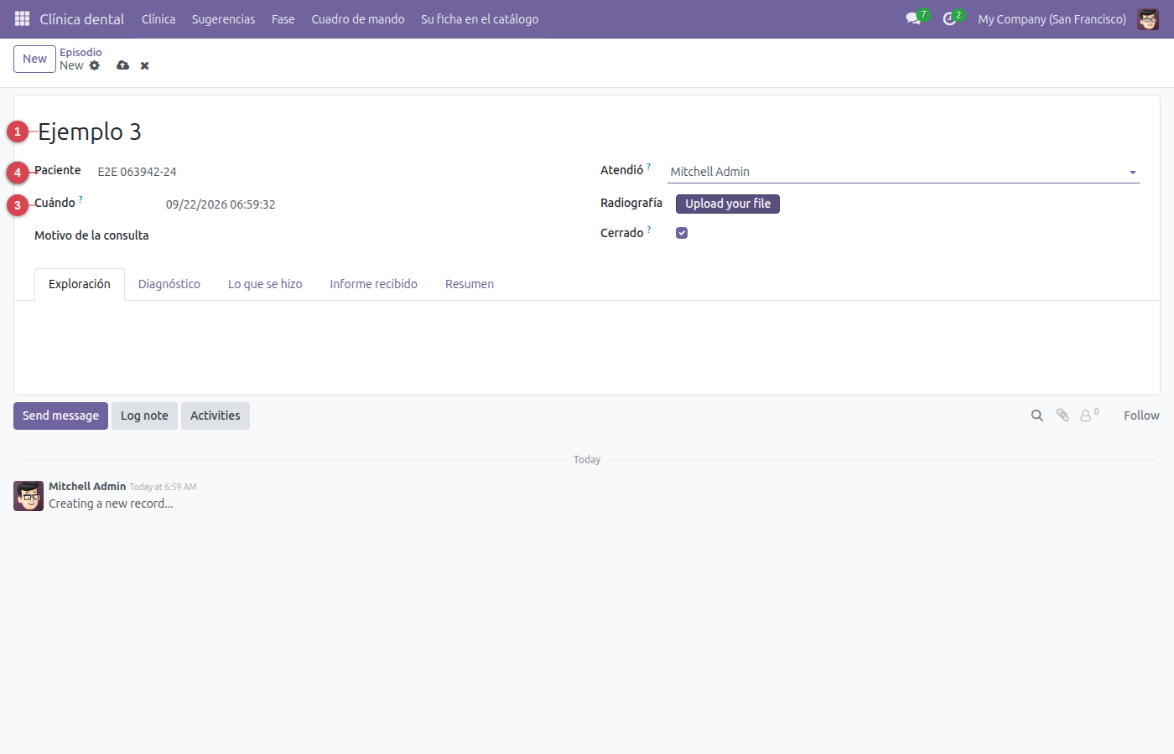Open Cuadro de mando menu
The image size is (1174, 754).
[x=358, y=18]
